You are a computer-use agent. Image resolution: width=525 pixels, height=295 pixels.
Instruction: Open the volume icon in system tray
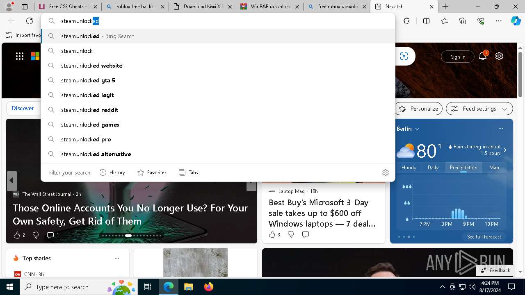click(x=472, y=287)
